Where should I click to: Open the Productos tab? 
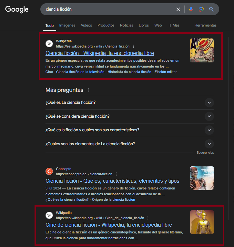tap(106, 25)
